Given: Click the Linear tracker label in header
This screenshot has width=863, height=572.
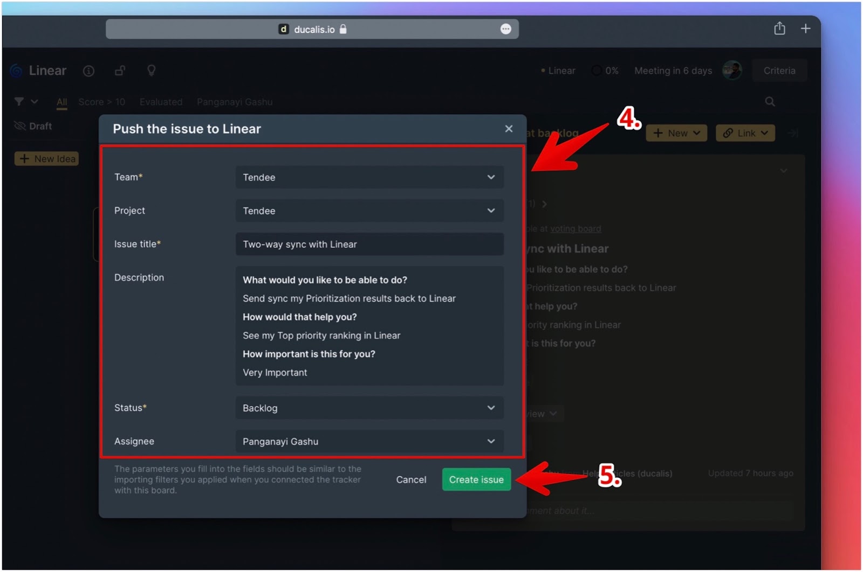Looking at the screenshot, I should click(558, 71).
